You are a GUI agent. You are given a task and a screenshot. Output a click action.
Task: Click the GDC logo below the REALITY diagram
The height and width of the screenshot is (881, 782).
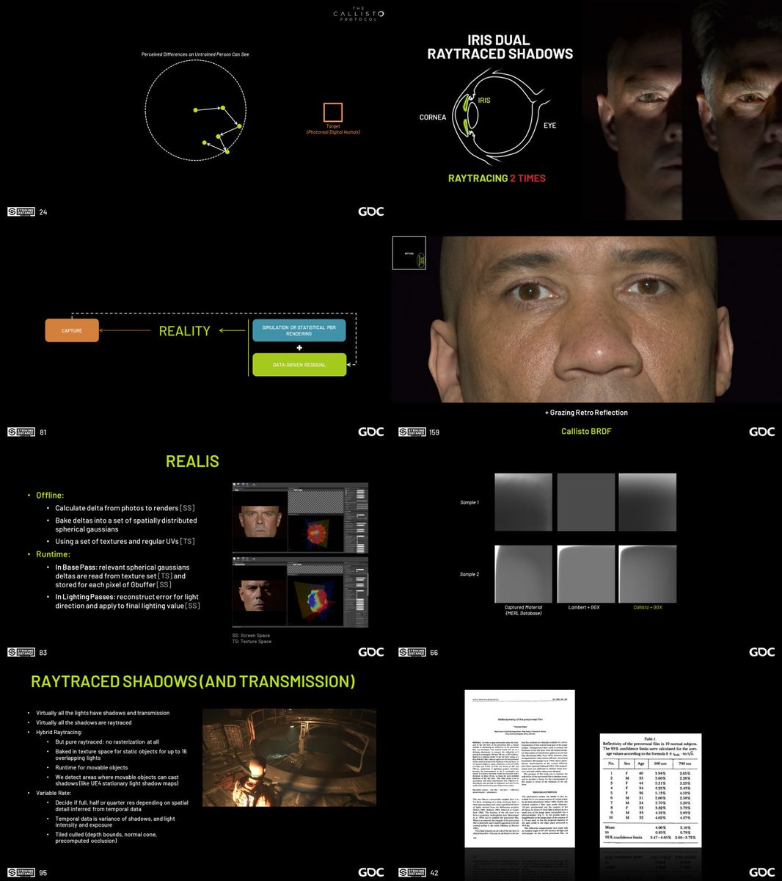click(370, 432)
